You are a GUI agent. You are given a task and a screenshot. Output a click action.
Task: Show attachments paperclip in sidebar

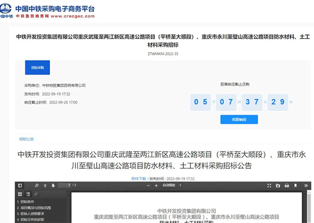pyautogui.click(x=36, y=194)
